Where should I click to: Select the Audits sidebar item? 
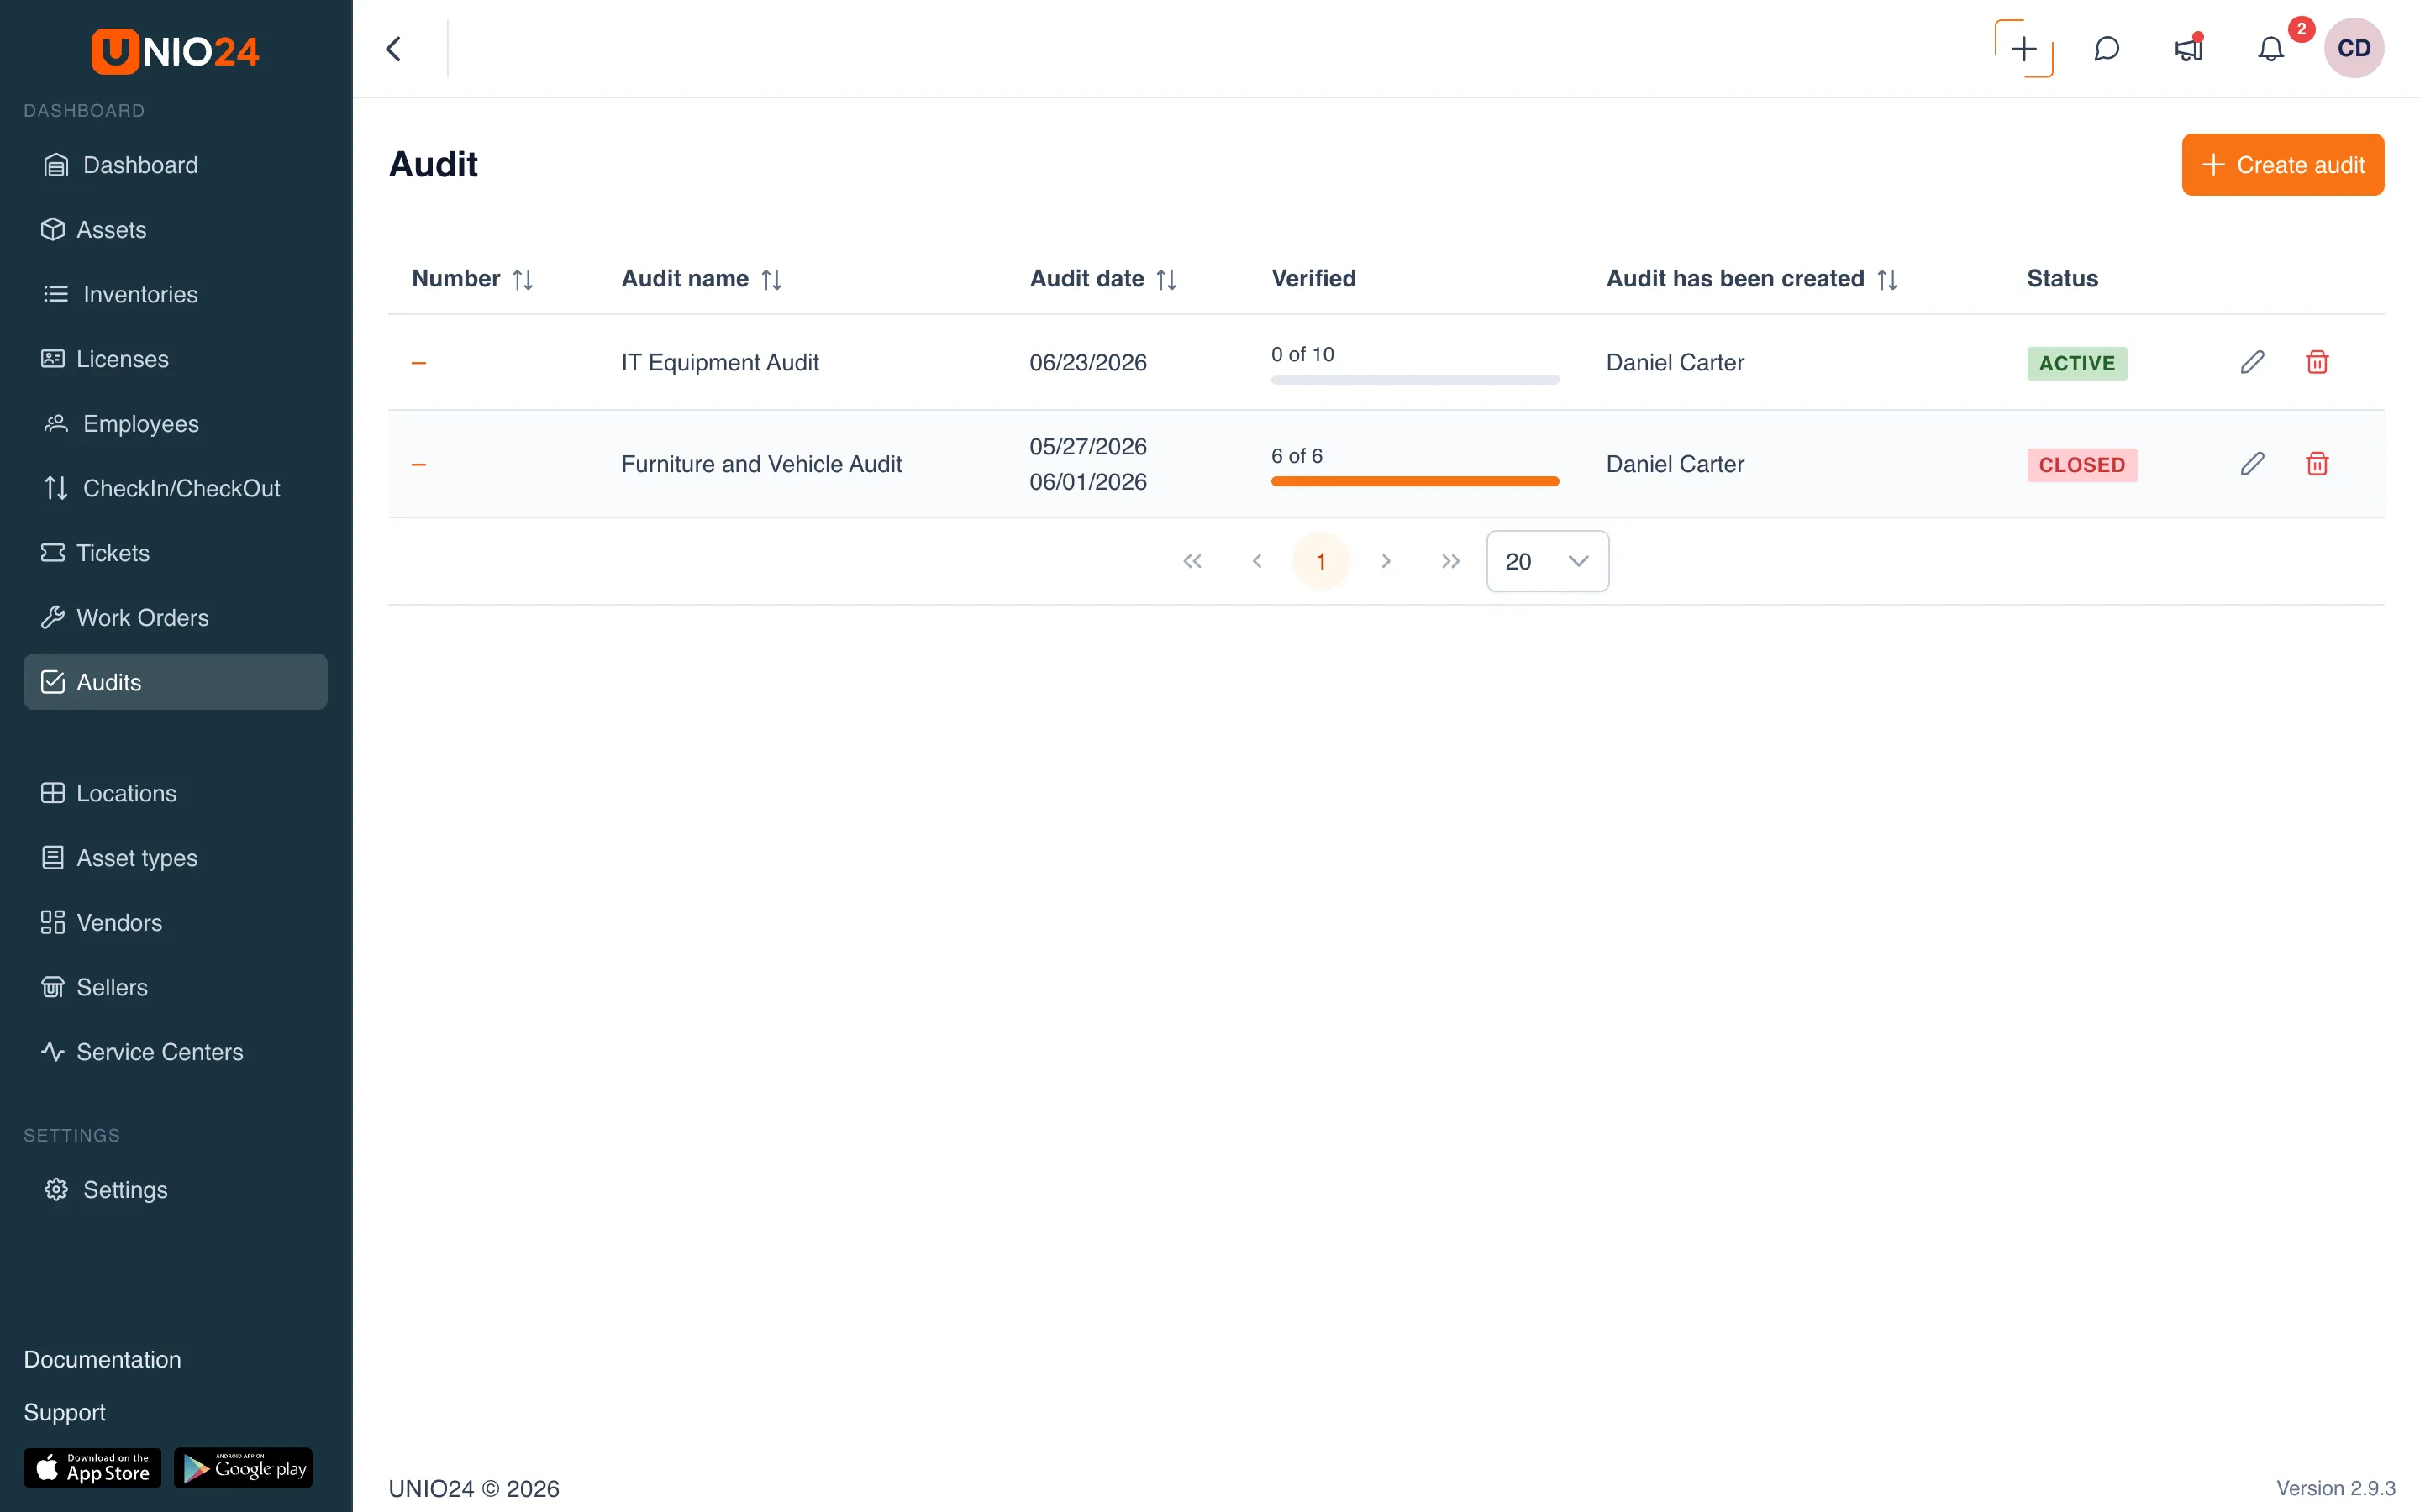point(175,682)
